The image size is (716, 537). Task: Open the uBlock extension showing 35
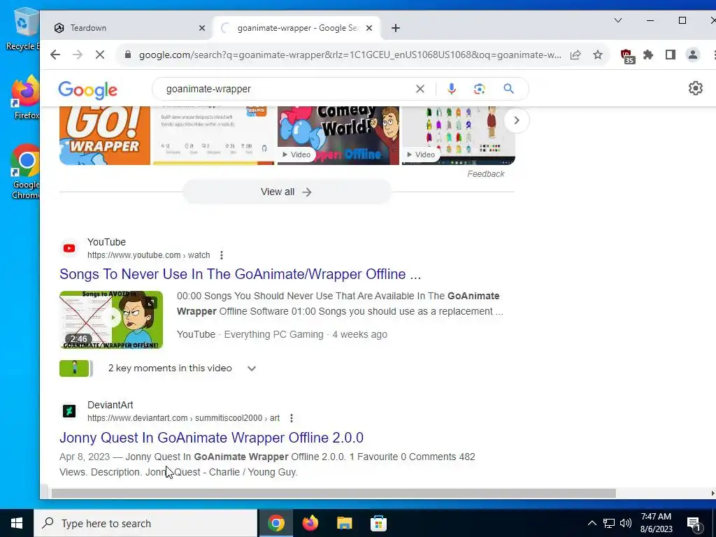[627, 56]
